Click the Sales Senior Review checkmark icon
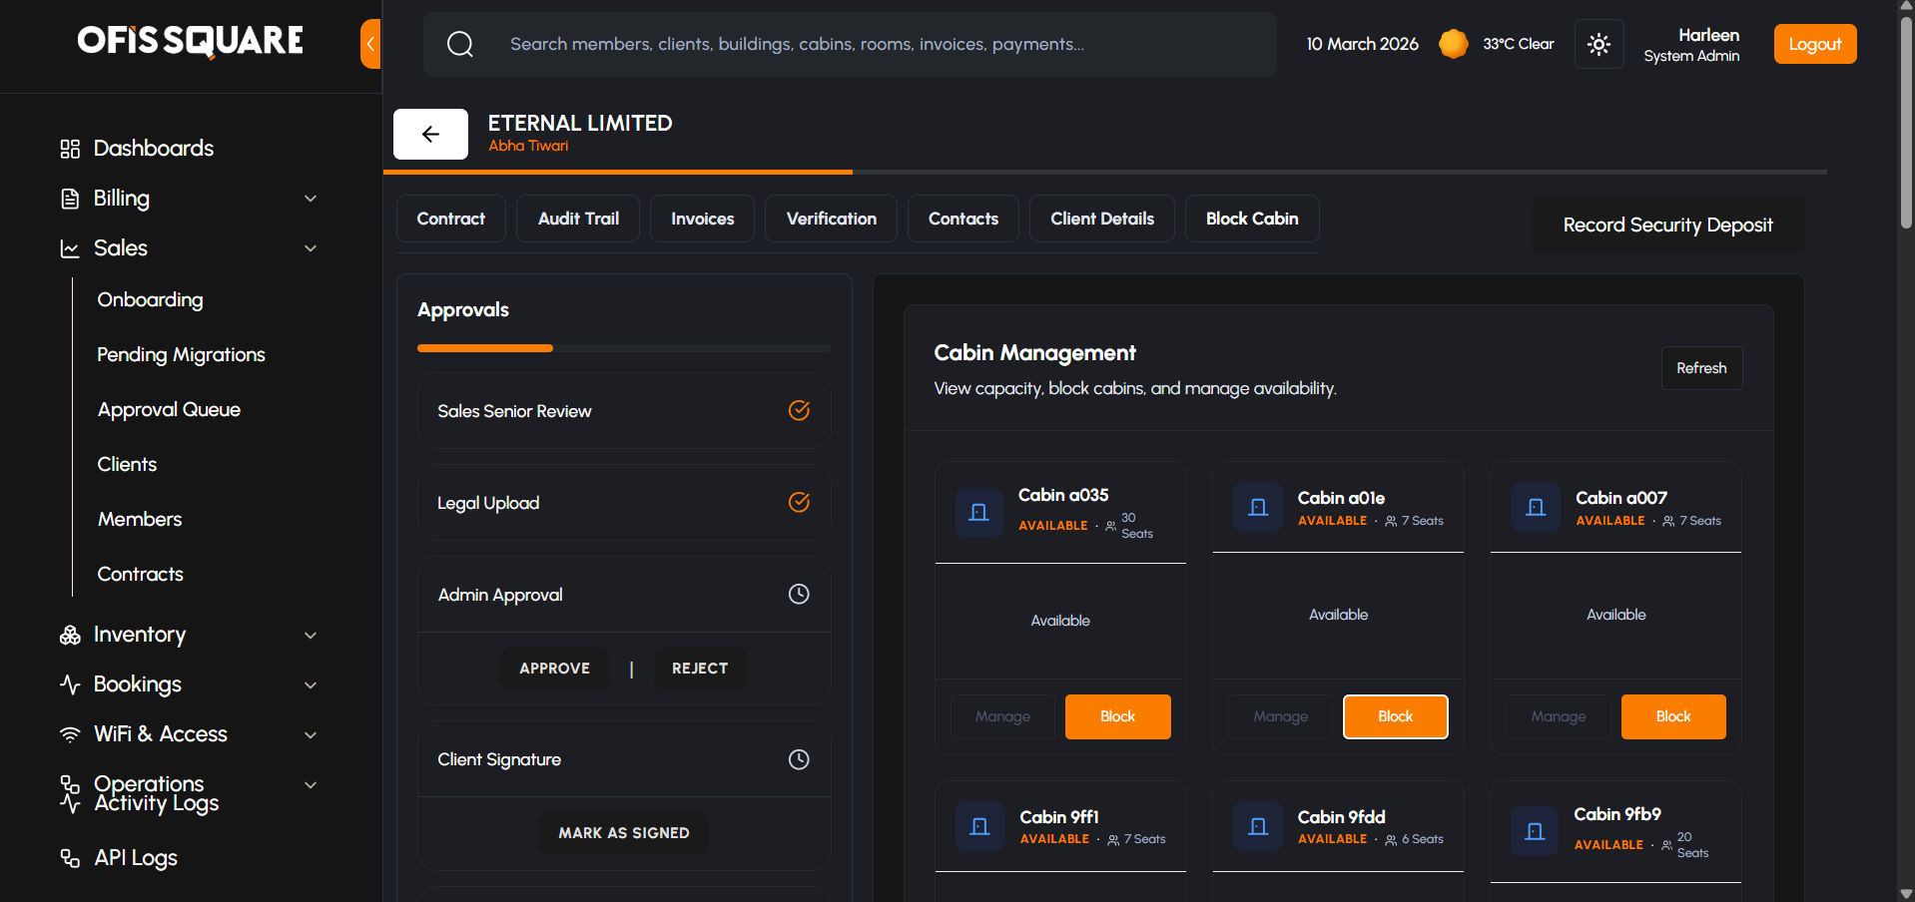The height and width of the screenshot is (902, 1915). tap(799, 411)
